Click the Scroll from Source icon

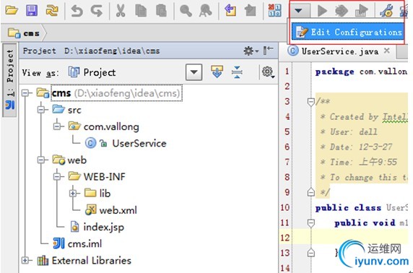[x=217, y=71]
